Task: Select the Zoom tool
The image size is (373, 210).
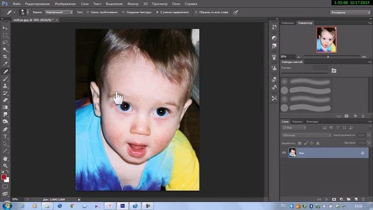Action: point(5,166)
